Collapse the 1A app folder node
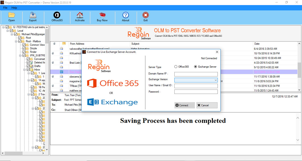 [x=29, y=80]
